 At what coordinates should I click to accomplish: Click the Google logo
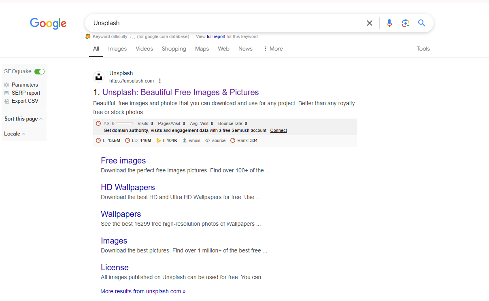[x=48, y=23]
